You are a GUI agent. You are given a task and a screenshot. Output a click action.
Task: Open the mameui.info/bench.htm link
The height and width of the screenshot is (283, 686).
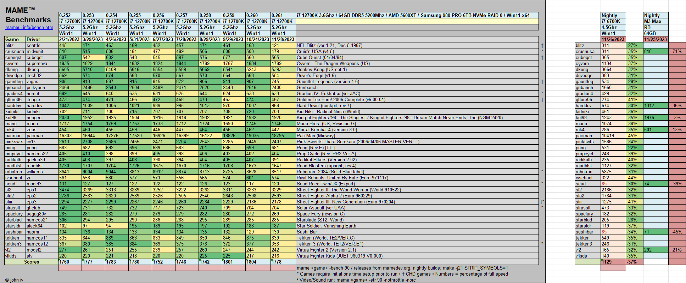click(x=29, y=27)
